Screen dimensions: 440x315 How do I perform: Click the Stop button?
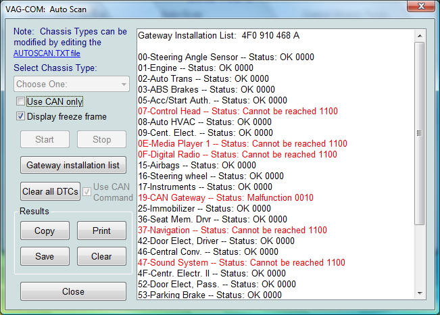coord(101,139)
